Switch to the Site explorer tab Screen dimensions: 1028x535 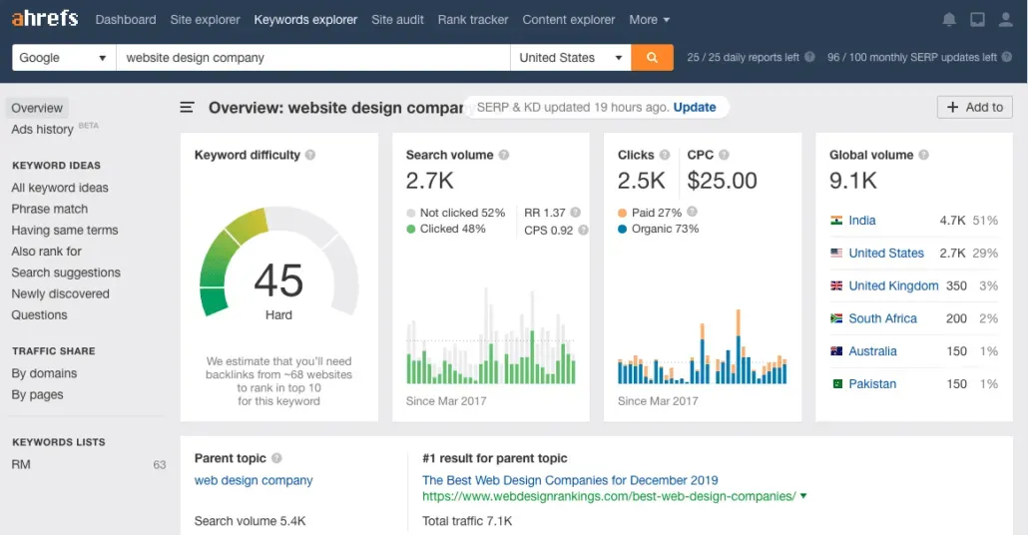[x=205, y=20]
